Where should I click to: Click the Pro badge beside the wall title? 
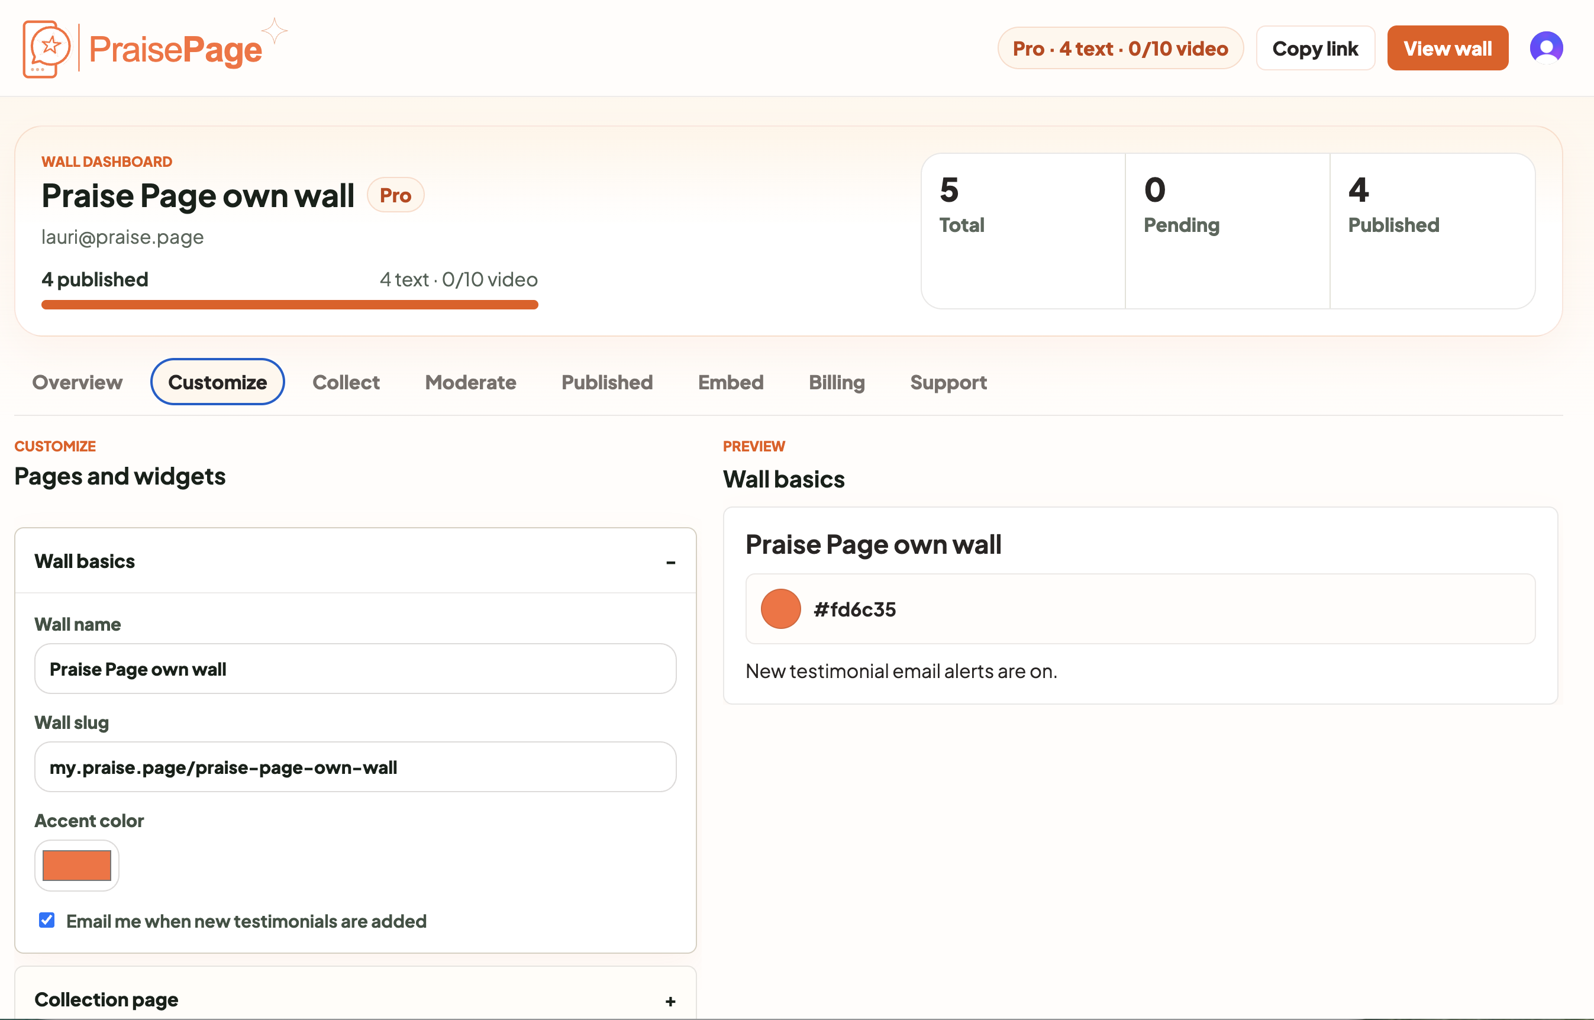(x=395, y=195)
